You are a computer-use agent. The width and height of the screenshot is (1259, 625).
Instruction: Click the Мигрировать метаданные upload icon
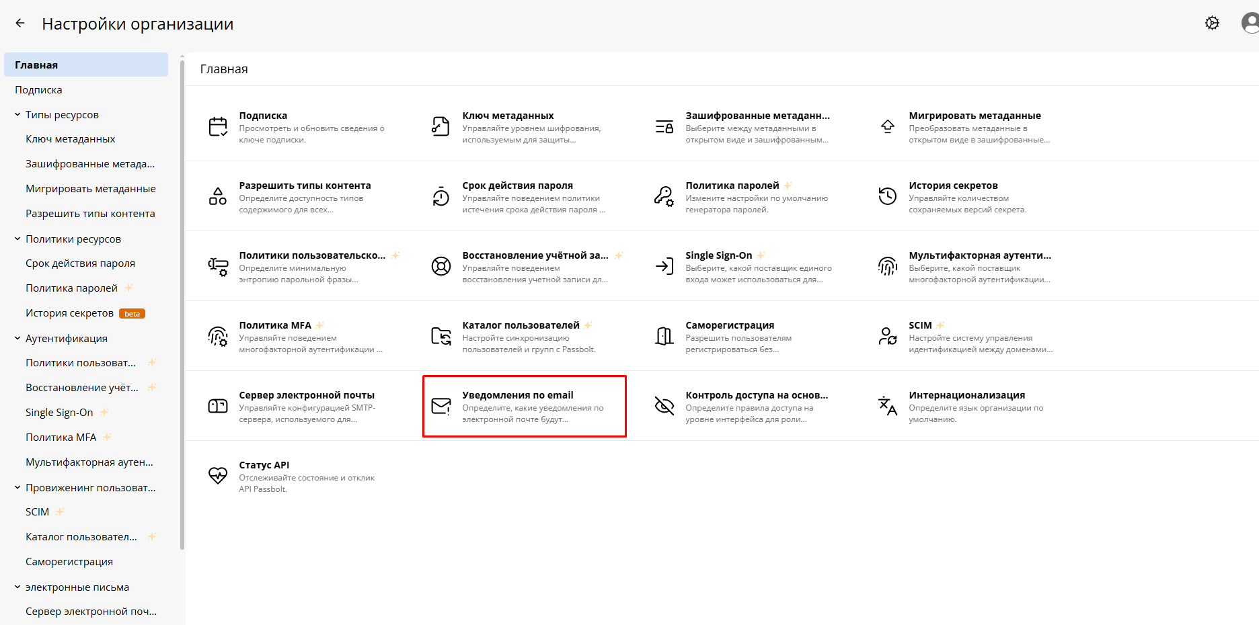point(888,126)
